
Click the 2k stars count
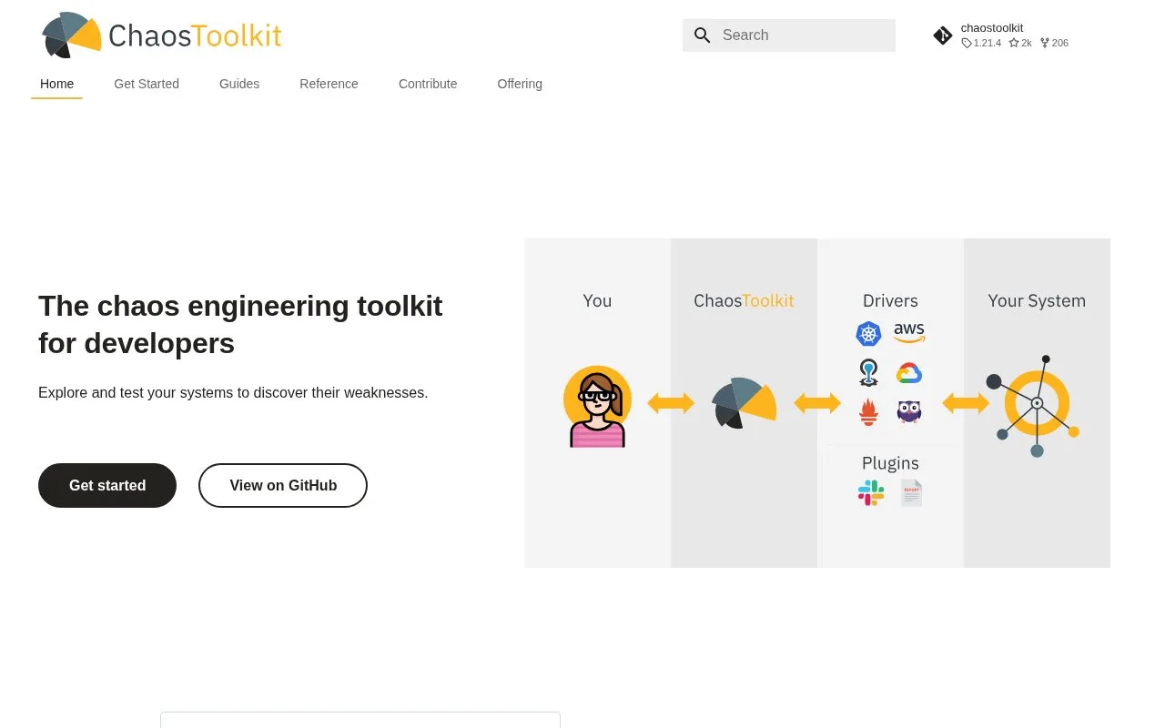(x=1020, y=43)
